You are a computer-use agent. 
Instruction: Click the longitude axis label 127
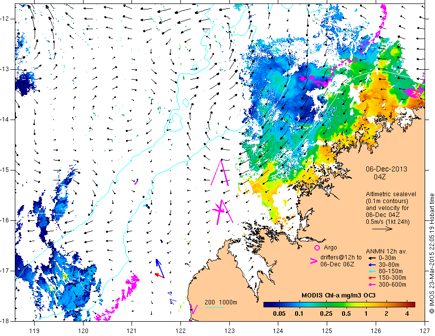pyautogui.click(x=425, y=331)
